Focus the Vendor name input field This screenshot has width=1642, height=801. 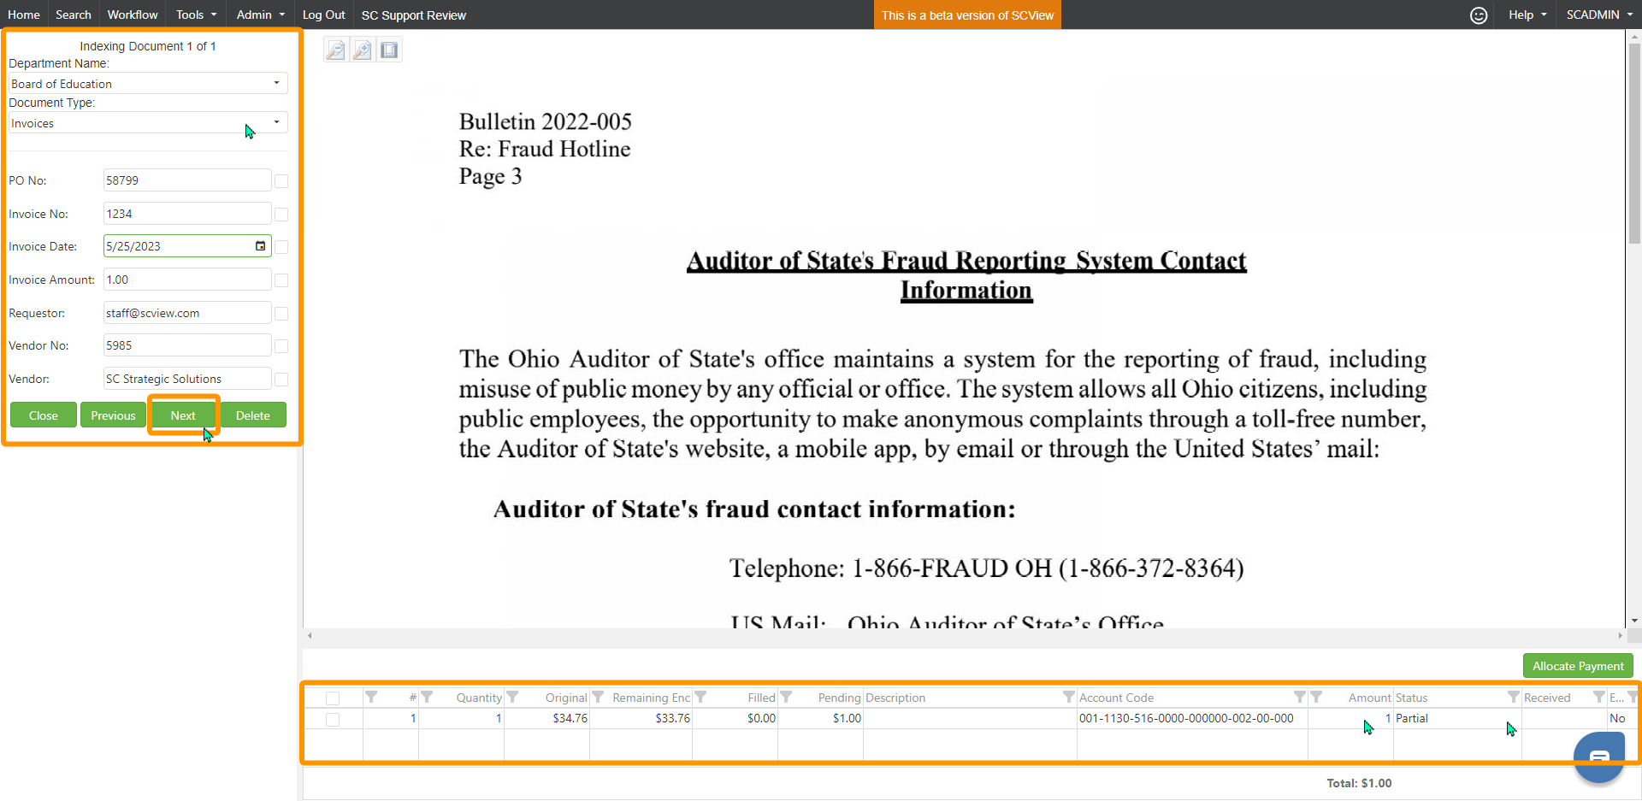[x=187, y=379]
